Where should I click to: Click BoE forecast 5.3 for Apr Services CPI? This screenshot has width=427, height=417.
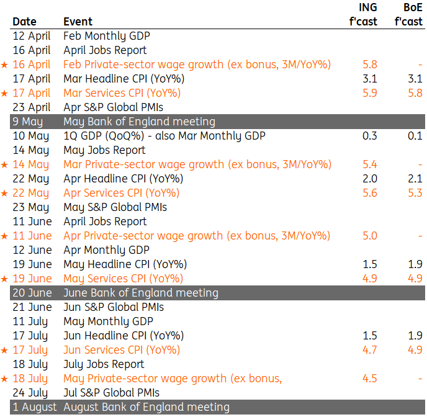click(x=415, y=193)
